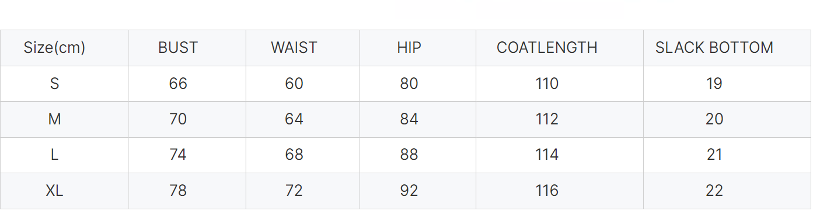Select waist value 72 in XL row

(294, 191)
